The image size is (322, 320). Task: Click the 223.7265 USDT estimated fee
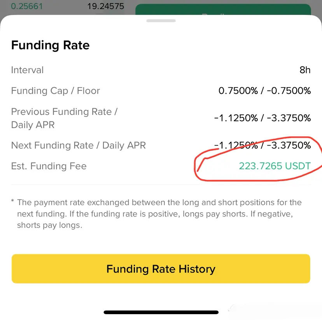[275, 166]
